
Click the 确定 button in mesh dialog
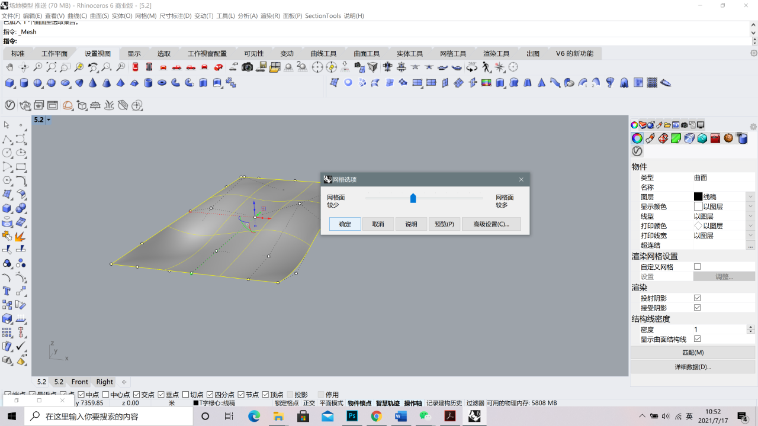(x=345, y=224)
